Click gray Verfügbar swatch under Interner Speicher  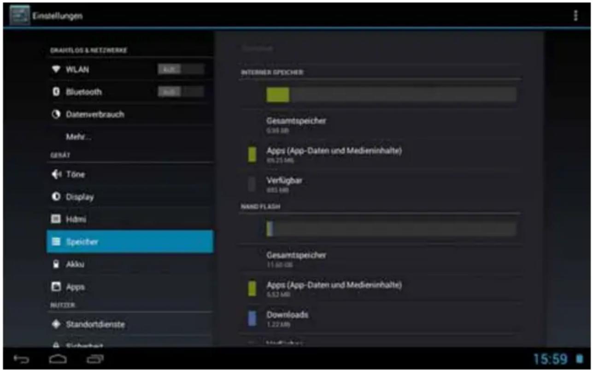252,184
